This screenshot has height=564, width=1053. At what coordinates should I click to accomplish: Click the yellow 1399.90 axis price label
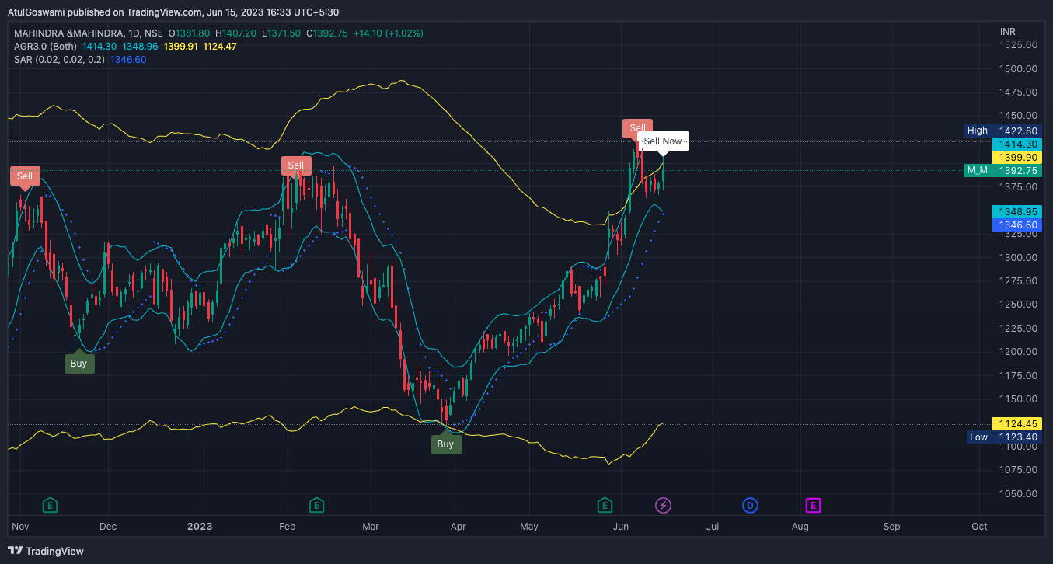(1018, 157)
